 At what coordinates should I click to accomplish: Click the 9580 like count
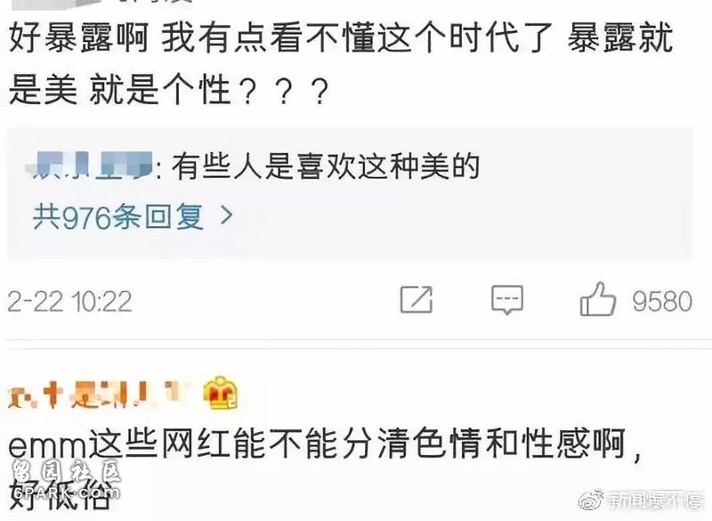click(x=662, y=301)
